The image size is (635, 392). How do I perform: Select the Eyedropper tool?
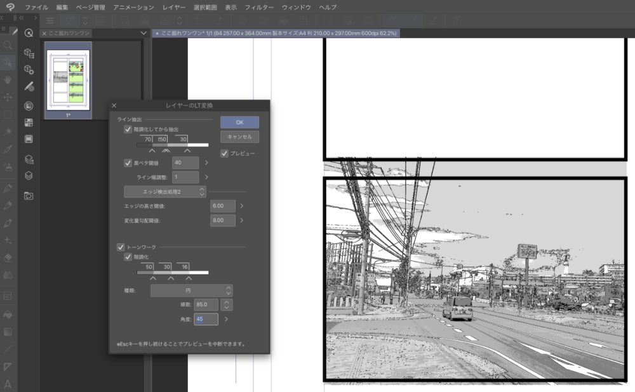[x=8, y=149]
